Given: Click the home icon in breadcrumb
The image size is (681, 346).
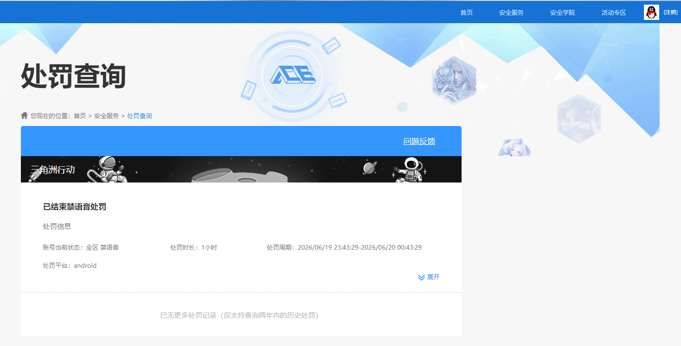Looking at the screenshot, I should [x=25, y=115].
